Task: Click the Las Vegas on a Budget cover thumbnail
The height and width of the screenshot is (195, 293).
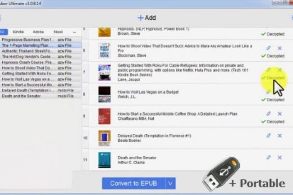Action: [x=104, y=95]
